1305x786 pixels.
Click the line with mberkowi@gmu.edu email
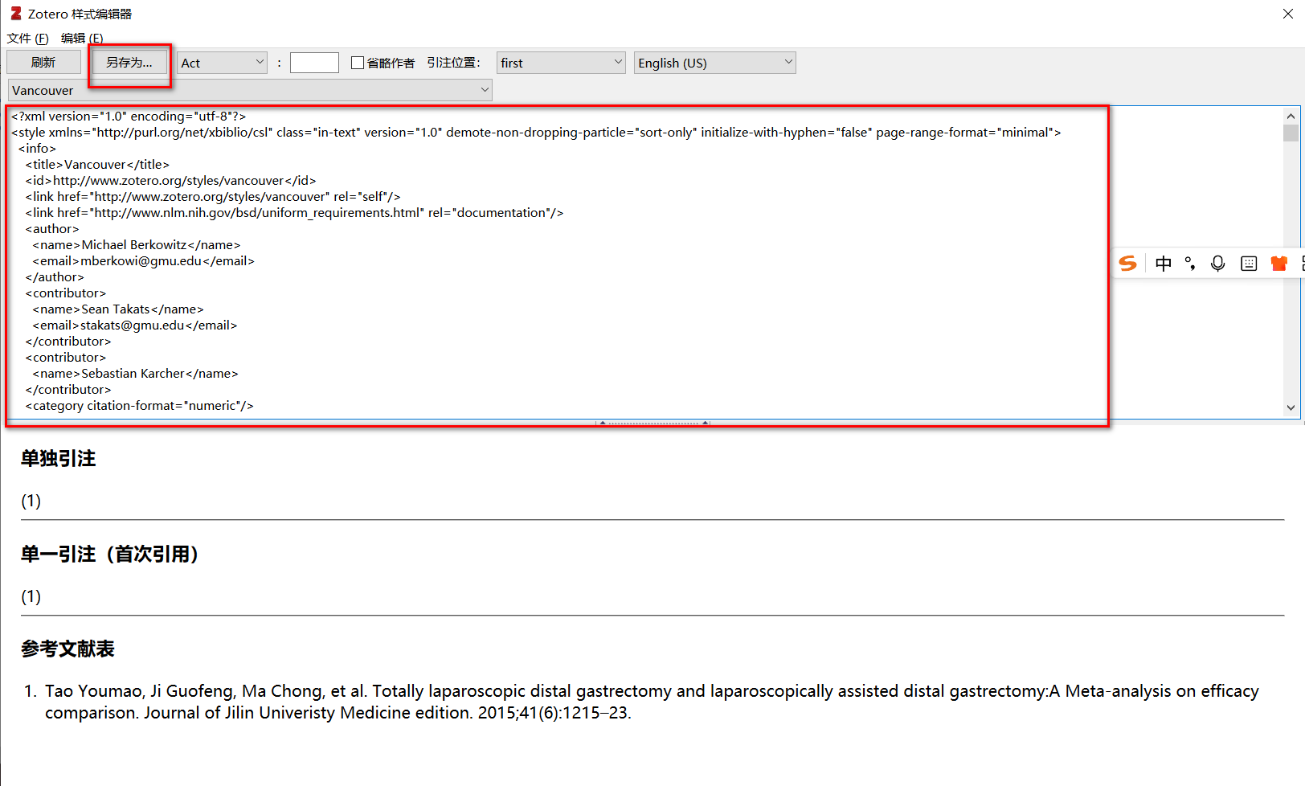(x=143, y=261)
